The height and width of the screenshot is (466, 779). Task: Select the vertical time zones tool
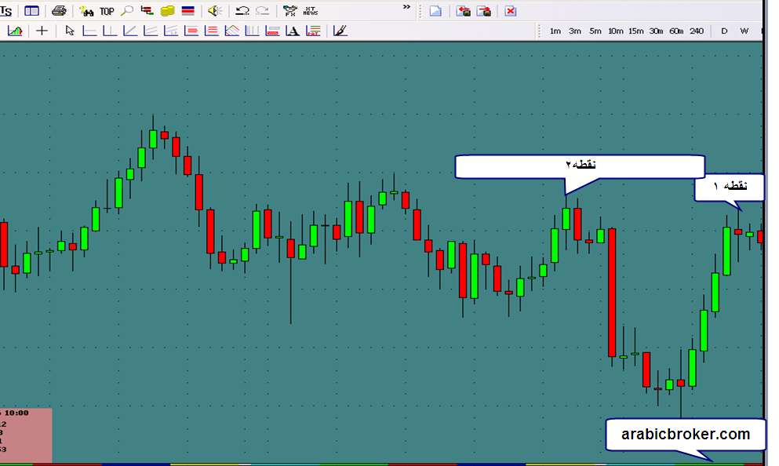[x=252, y=31]
